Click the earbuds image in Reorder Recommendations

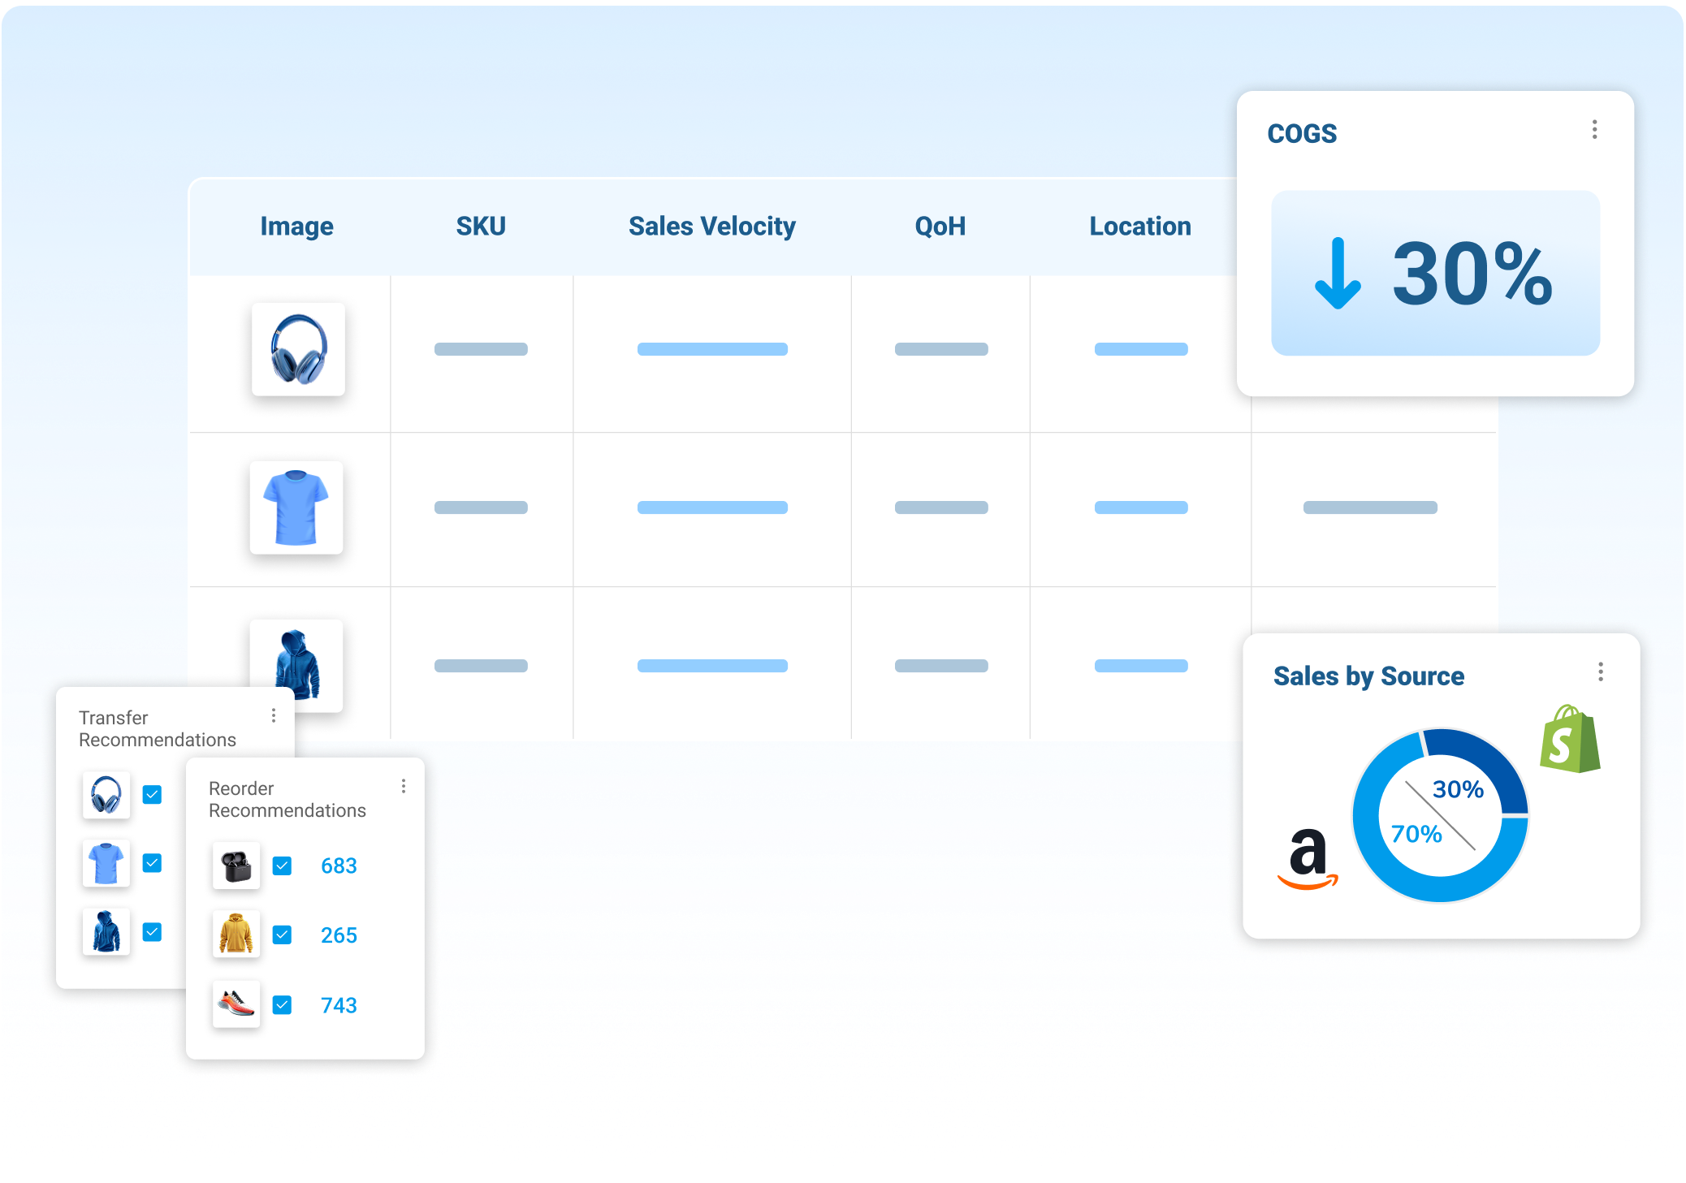tap(236, 866)
